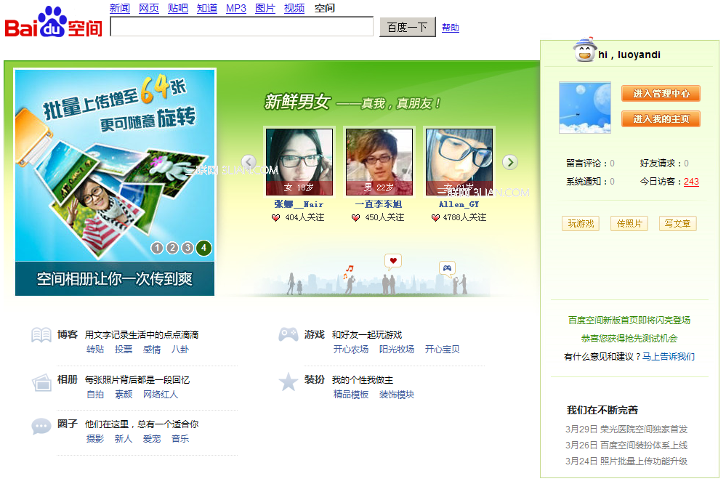Open the 图片 navigation link

tap(265, 8)
